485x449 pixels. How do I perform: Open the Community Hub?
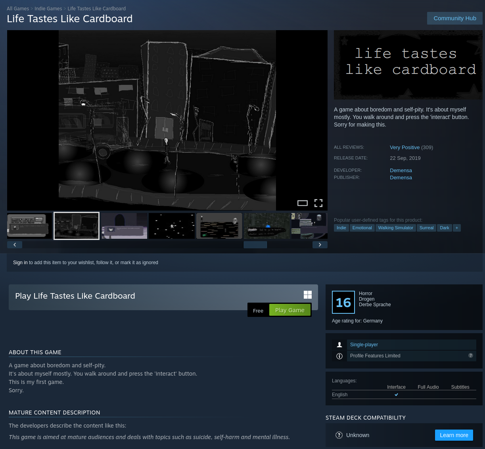[x=454, y=18]
